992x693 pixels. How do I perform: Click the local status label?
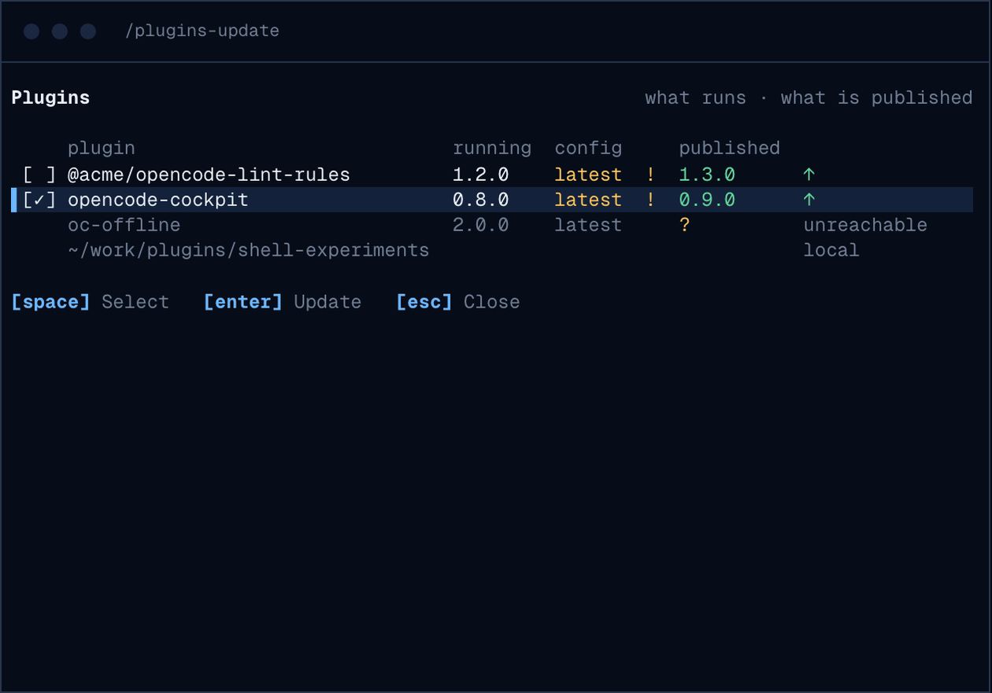831,250
